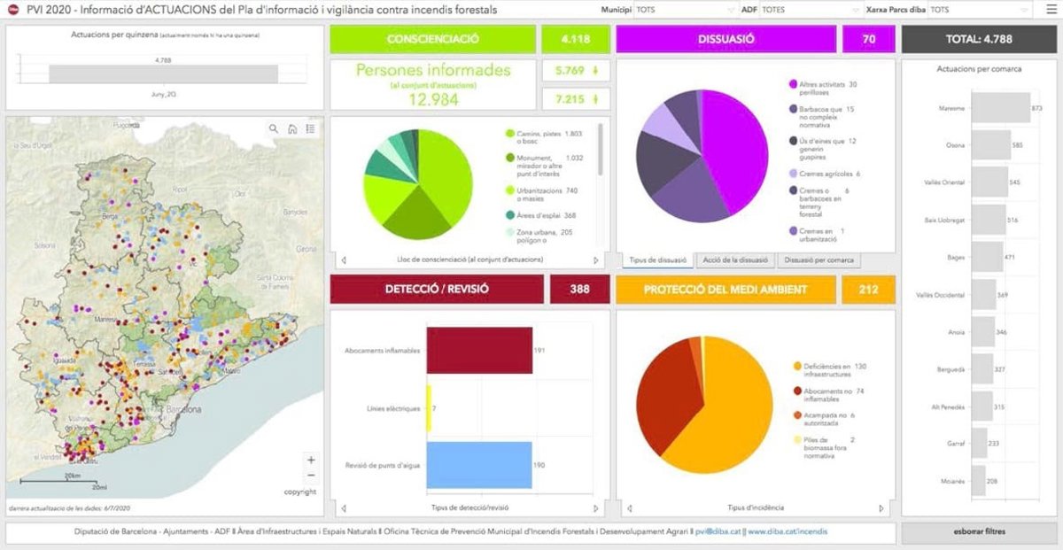Zoom in the map with plus button

pyautogui.click(x=311, y=460)
